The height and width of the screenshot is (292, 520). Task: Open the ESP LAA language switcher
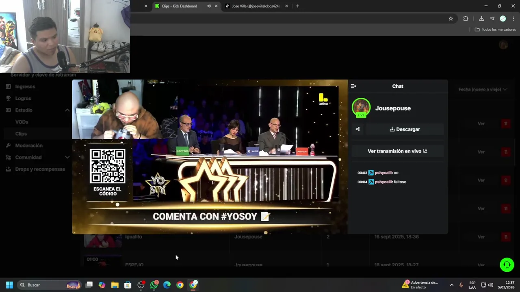[x=472, y=285]
